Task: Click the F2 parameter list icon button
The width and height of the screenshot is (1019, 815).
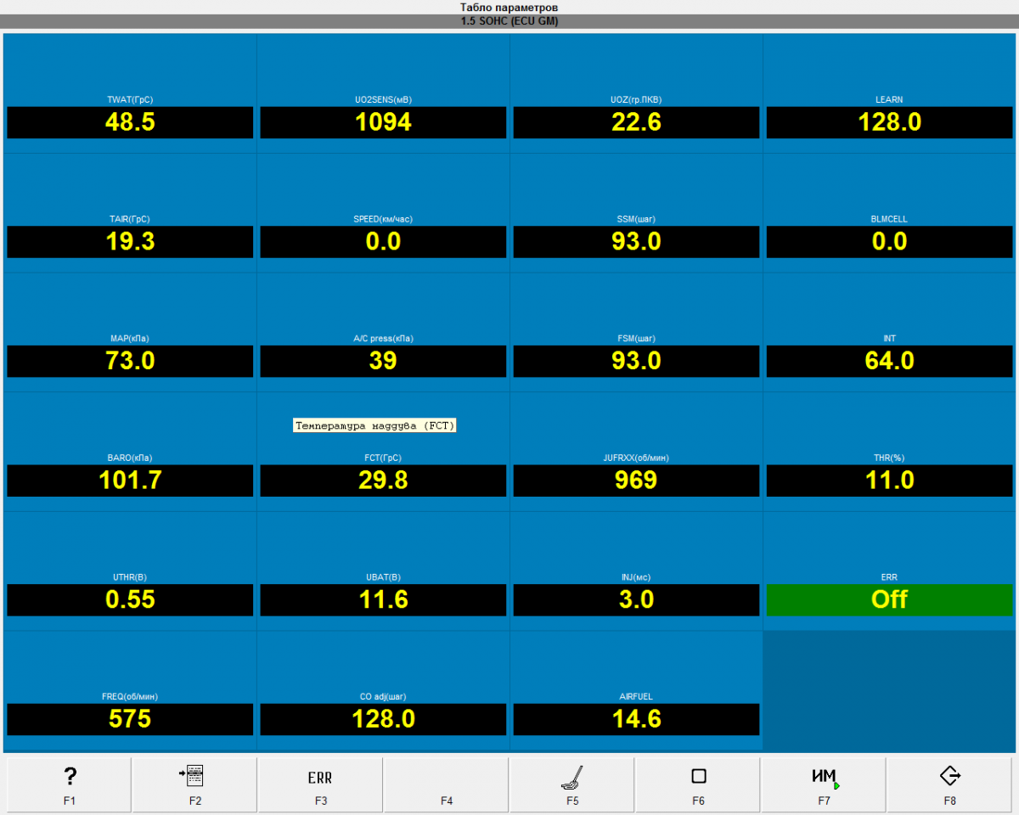Action: click(x=195, y=785)
